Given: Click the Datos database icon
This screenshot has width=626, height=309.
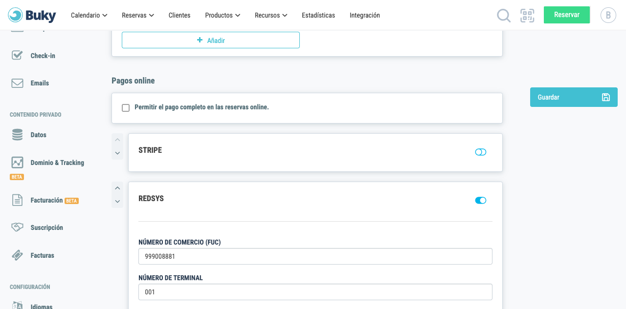Looking at the screenshot, I should [x=17, y=135].
